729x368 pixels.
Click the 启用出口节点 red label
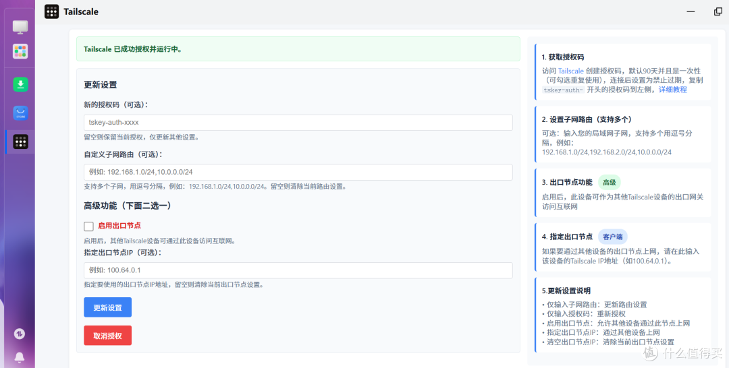coord(119,226)
